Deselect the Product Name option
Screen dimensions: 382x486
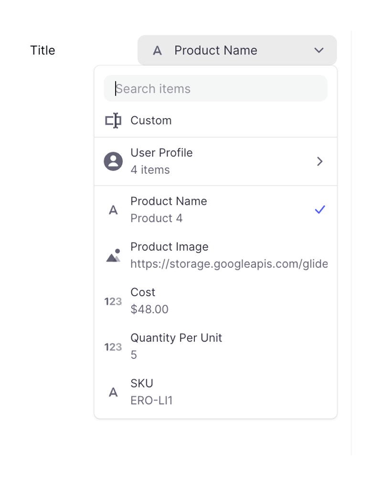pos(191,209)
